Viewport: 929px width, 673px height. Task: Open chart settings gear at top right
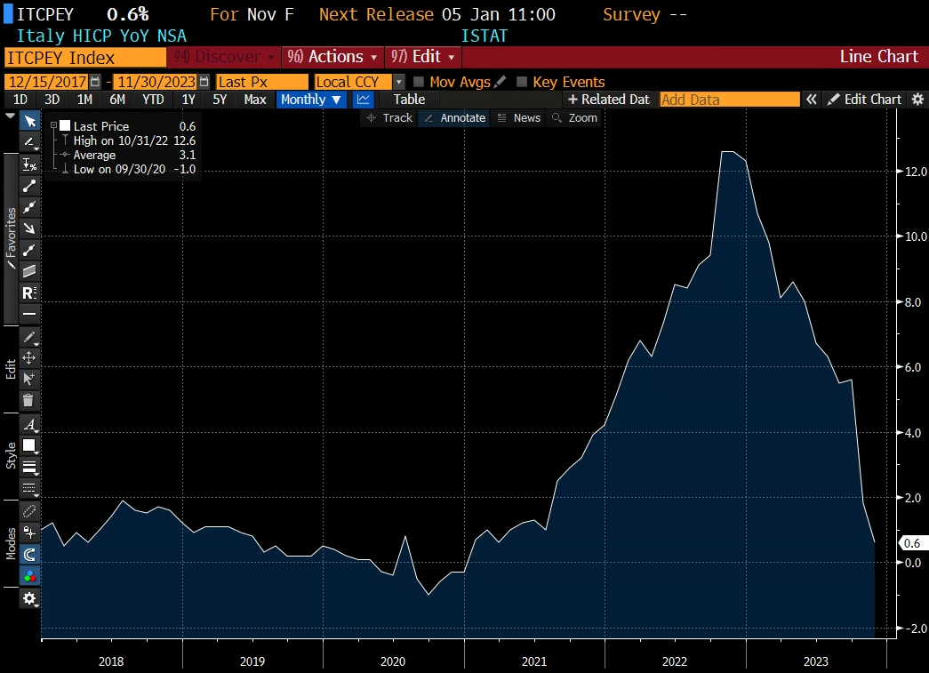[917, 100]
